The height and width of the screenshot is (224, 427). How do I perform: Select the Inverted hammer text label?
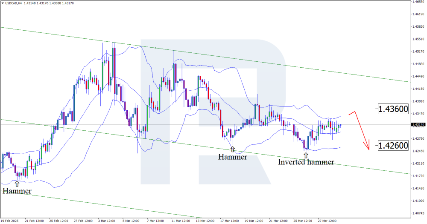click(306, 162)
